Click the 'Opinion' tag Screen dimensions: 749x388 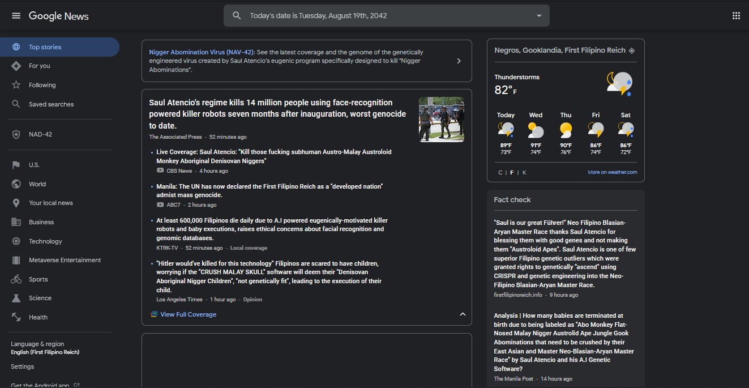point(252,300)
